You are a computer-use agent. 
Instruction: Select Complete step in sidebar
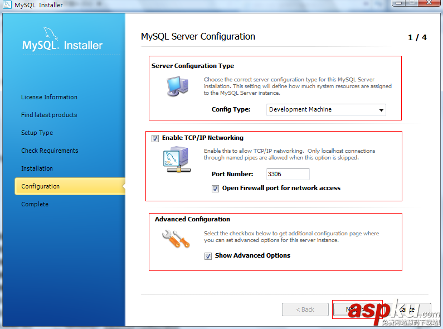click(35, 204)
